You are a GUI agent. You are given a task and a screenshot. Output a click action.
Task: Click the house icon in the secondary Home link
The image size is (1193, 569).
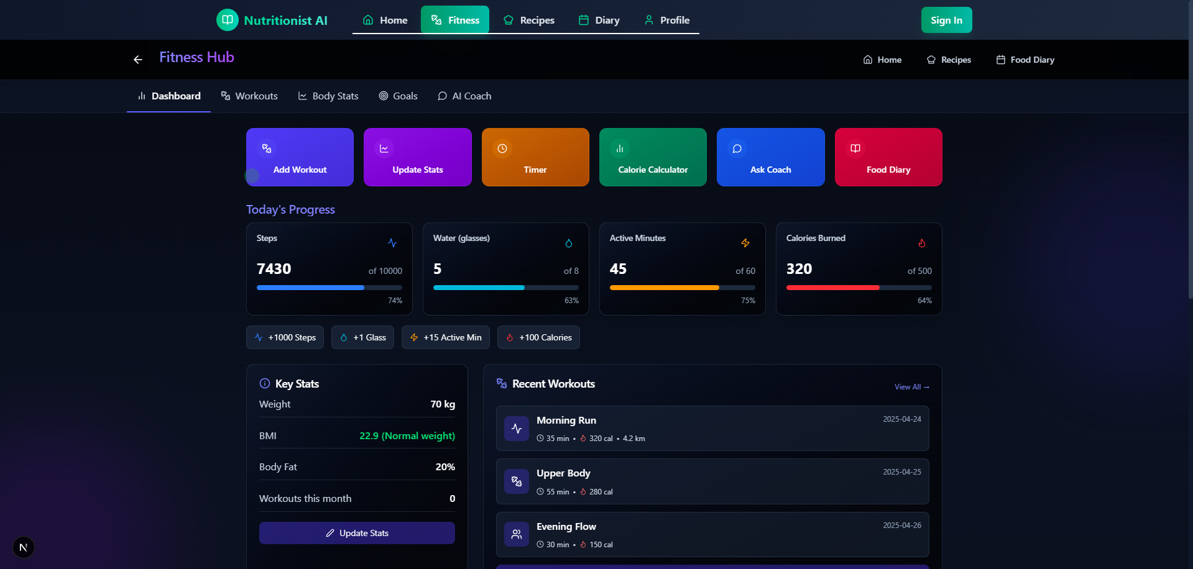[x=868, y=60]
